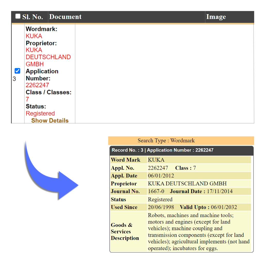Click the Used Since date 20/06/1998
This screenshot has height=264, width=264.
161,207
